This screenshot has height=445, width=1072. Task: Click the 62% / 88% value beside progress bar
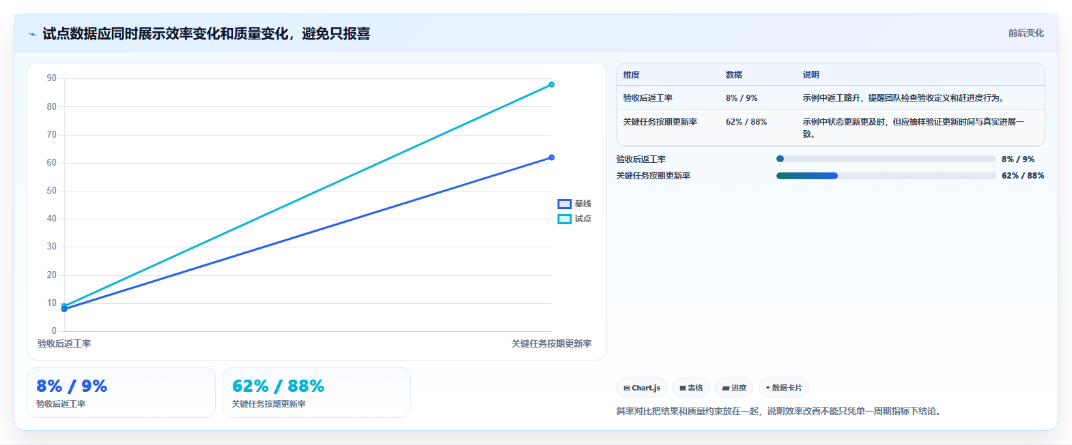pos(1023,176)
